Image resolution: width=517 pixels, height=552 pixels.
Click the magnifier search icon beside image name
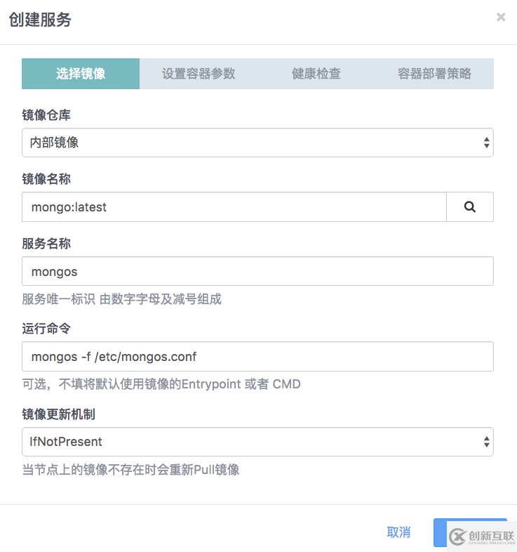pyautogui.click(x=470, y=207)
